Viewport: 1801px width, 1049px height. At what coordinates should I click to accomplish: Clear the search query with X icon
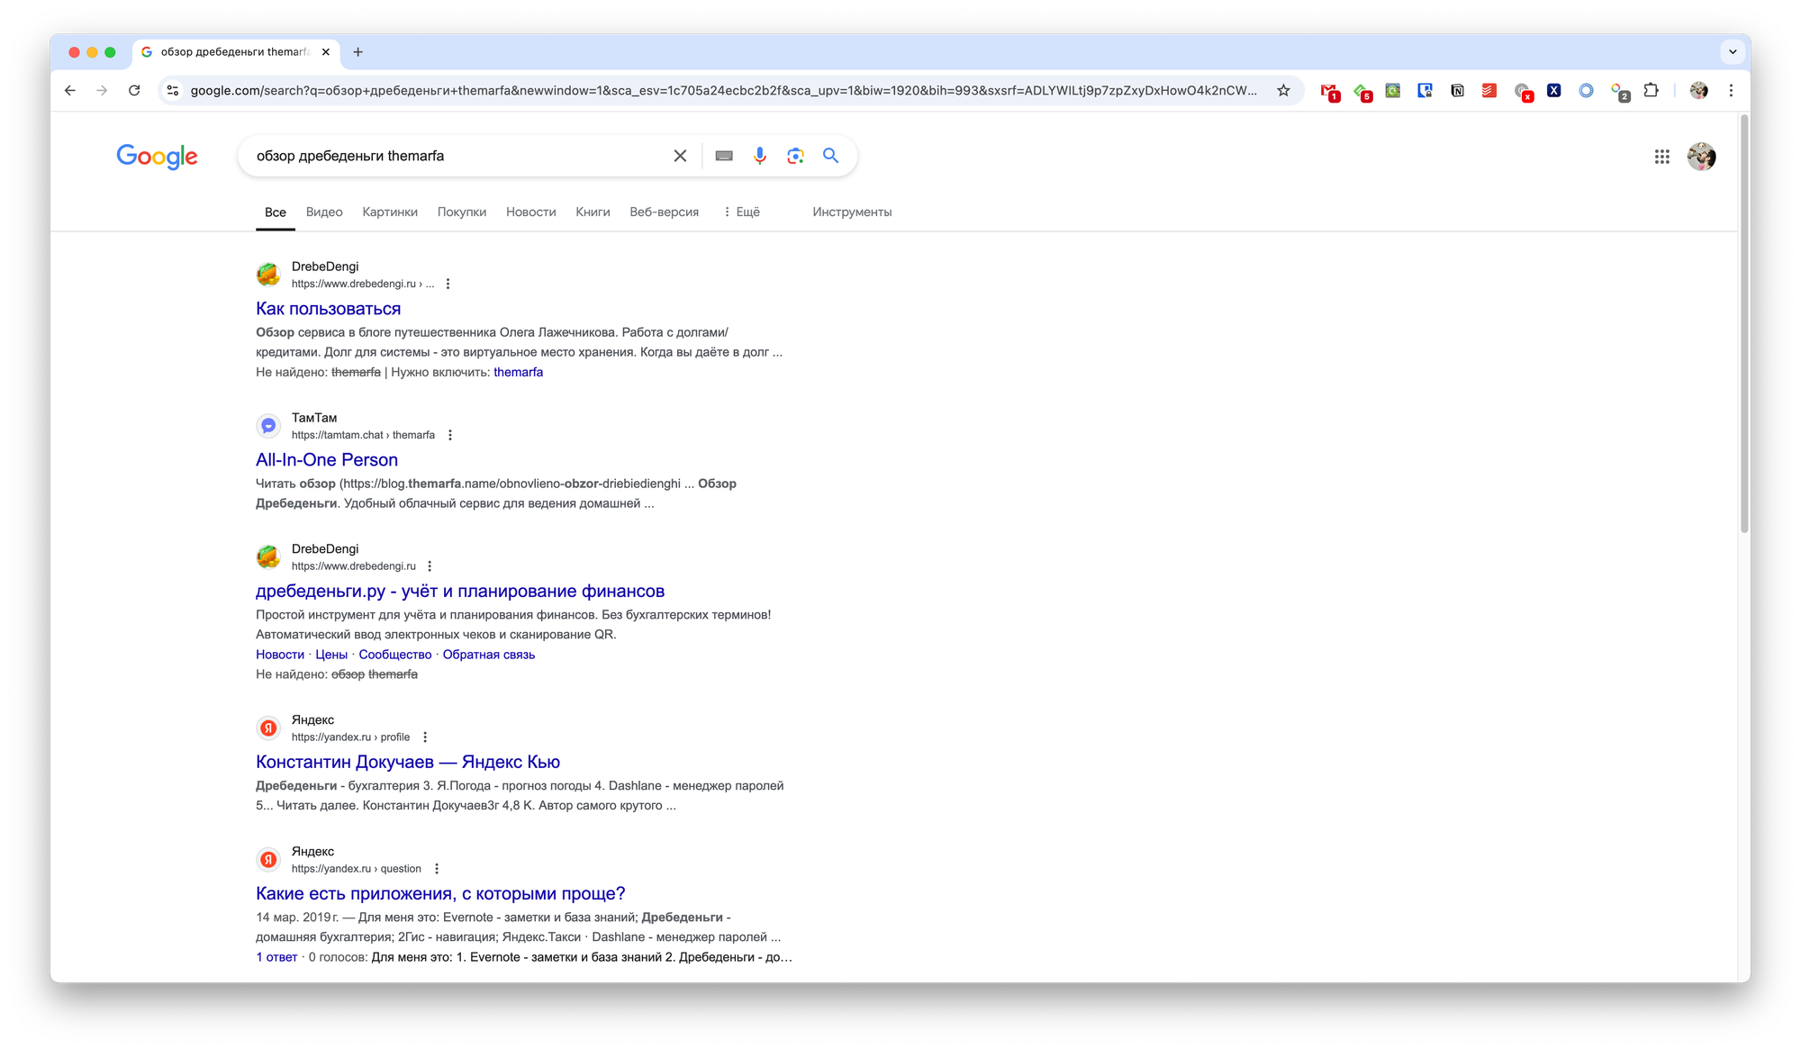[680, 156]
